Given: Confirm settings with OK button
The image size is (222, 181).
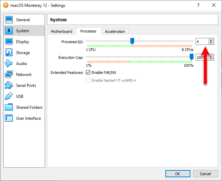Looking at the screenshot, I should tap(178, 174).
